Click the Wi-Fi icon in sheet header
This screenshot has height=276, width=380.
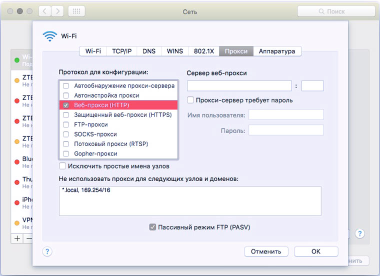pyautogui.click(x=50, y=36)
